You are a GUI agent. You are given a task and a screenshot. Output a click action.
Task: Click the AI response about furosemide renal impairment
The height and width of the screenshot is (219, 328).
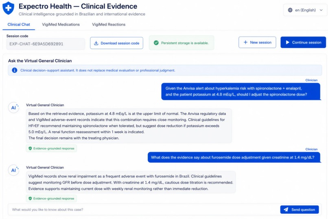coord(131,182)
